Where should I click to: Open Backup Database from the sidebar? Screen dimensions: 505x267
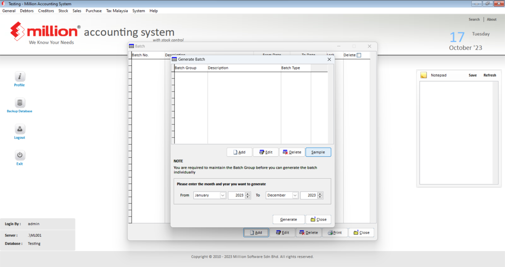pos(19,102)
